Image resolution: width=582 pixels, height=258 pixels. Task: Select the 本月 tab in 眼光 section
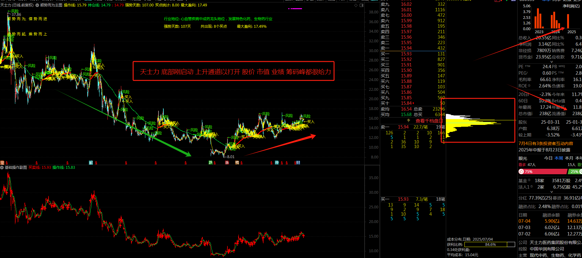coord(569,158)
